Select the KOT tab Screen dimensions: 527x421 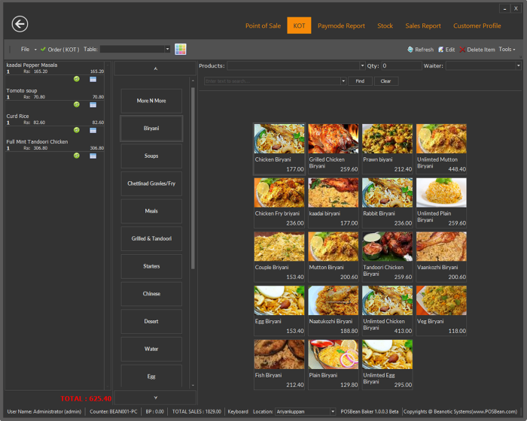(x=299, y=26)
